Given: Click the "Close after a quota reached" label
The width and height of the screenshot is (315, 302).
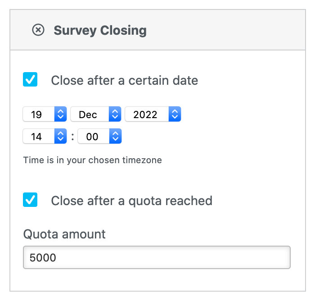Looking at the screenshot, I should click(131, 201).
